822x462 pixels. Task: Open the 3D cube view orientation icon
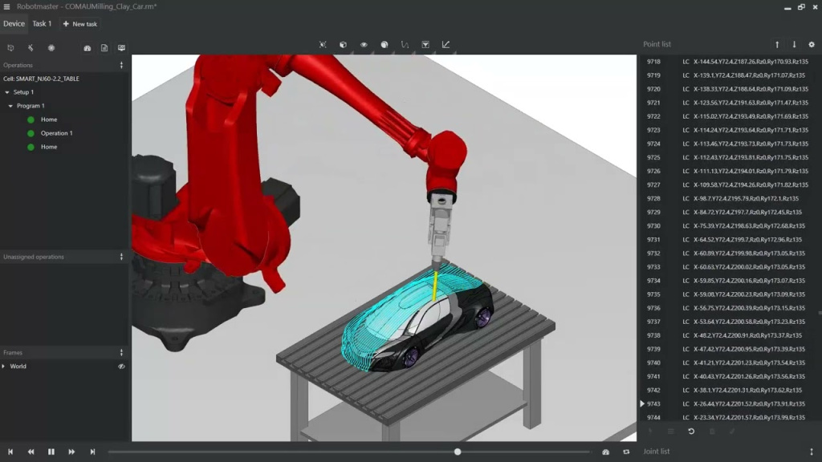tap(343, 45)
